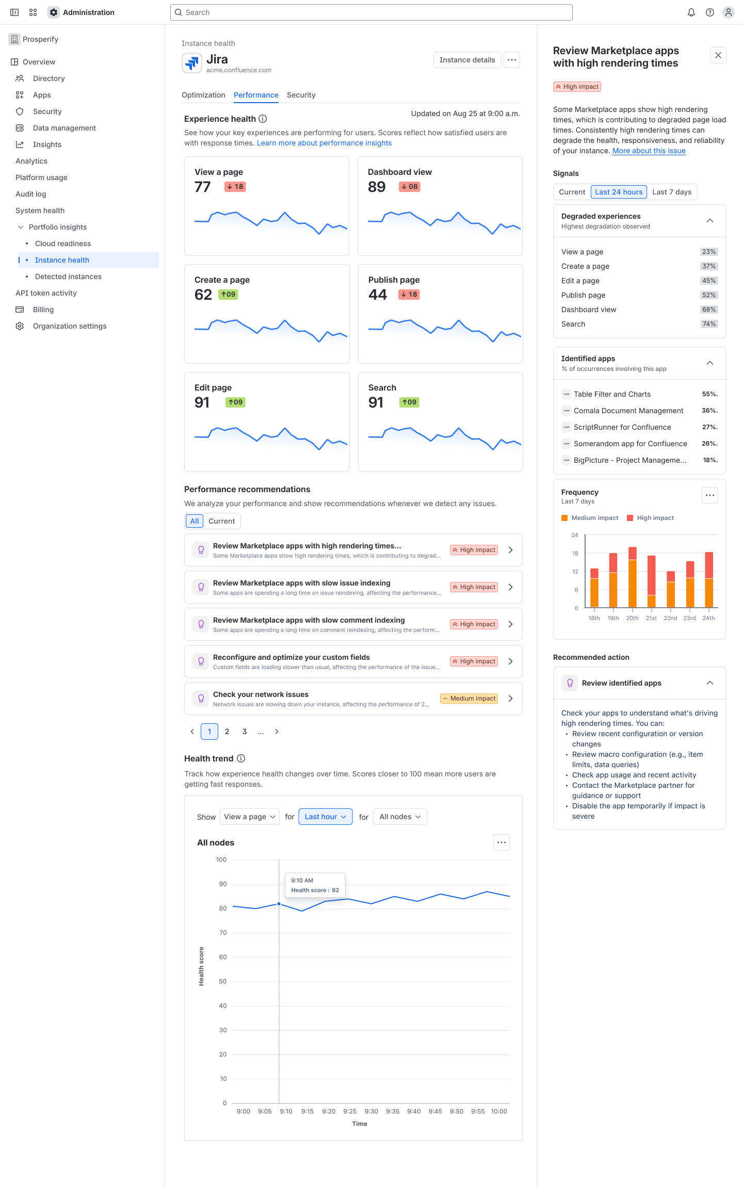Open the user profile avatar

pos(729,12)
